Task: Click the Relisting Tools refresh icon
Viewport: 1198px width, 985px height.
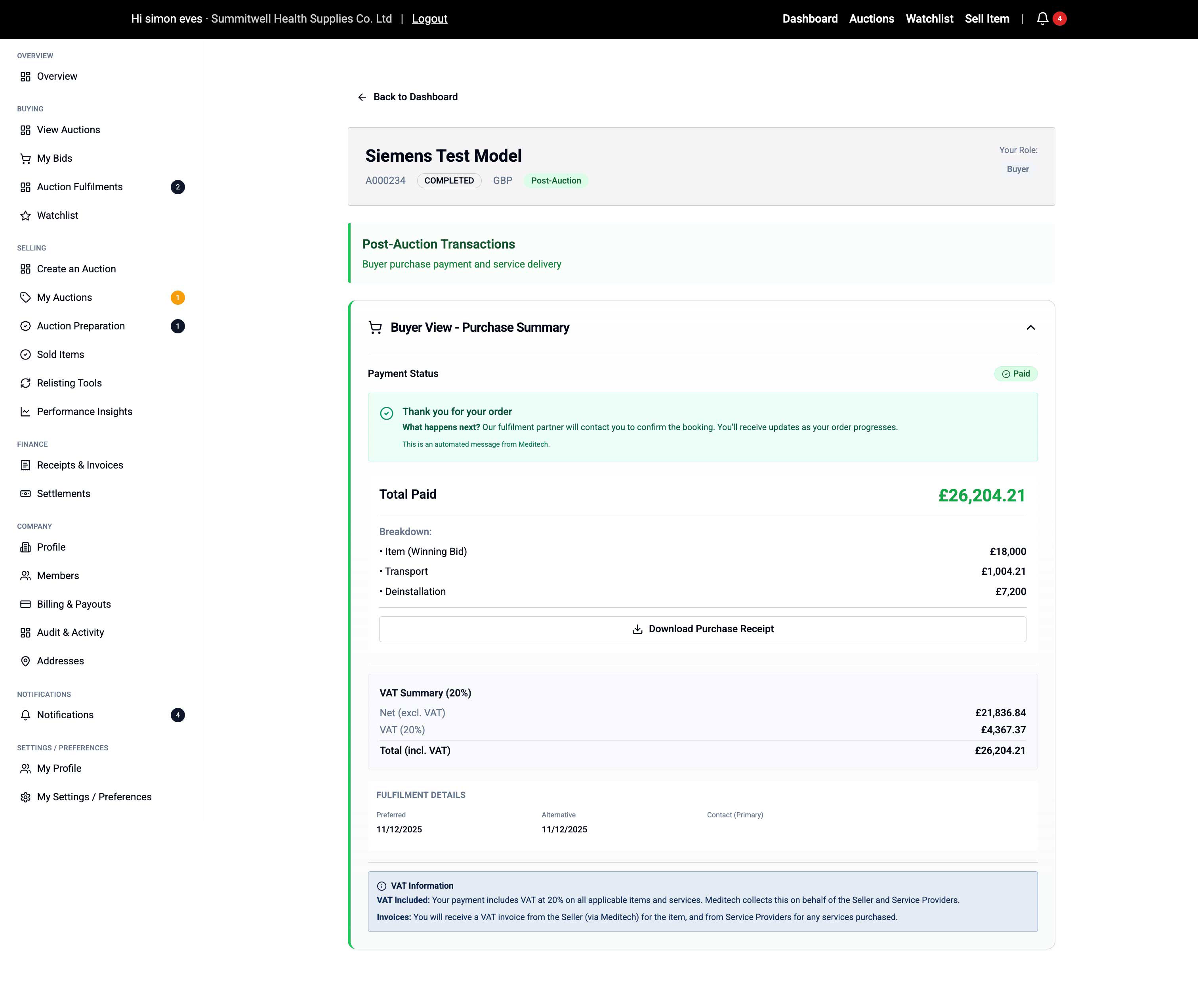Action: [x=25, y=383]
